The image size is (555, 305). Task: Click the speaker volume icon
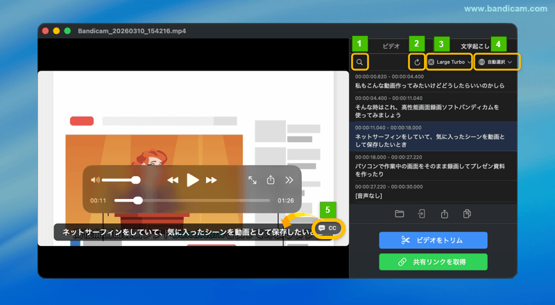pyautogui.click(x=95, y=180)
